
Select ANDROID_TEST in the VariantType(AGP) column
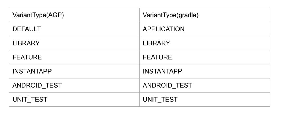point(37,85)
